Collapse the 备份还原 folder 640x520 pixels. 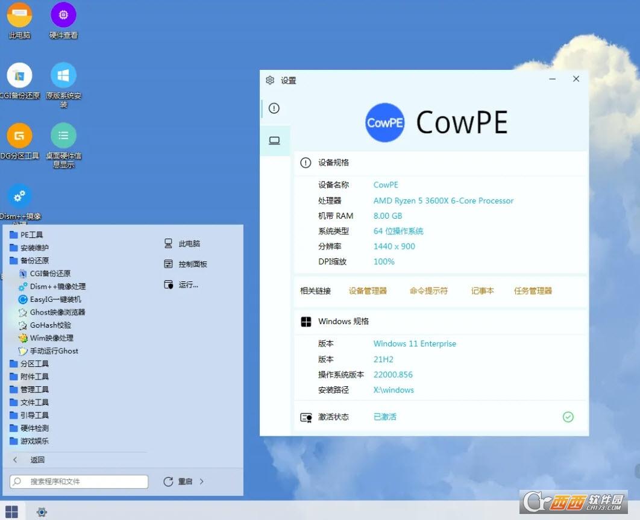(29, 260)
